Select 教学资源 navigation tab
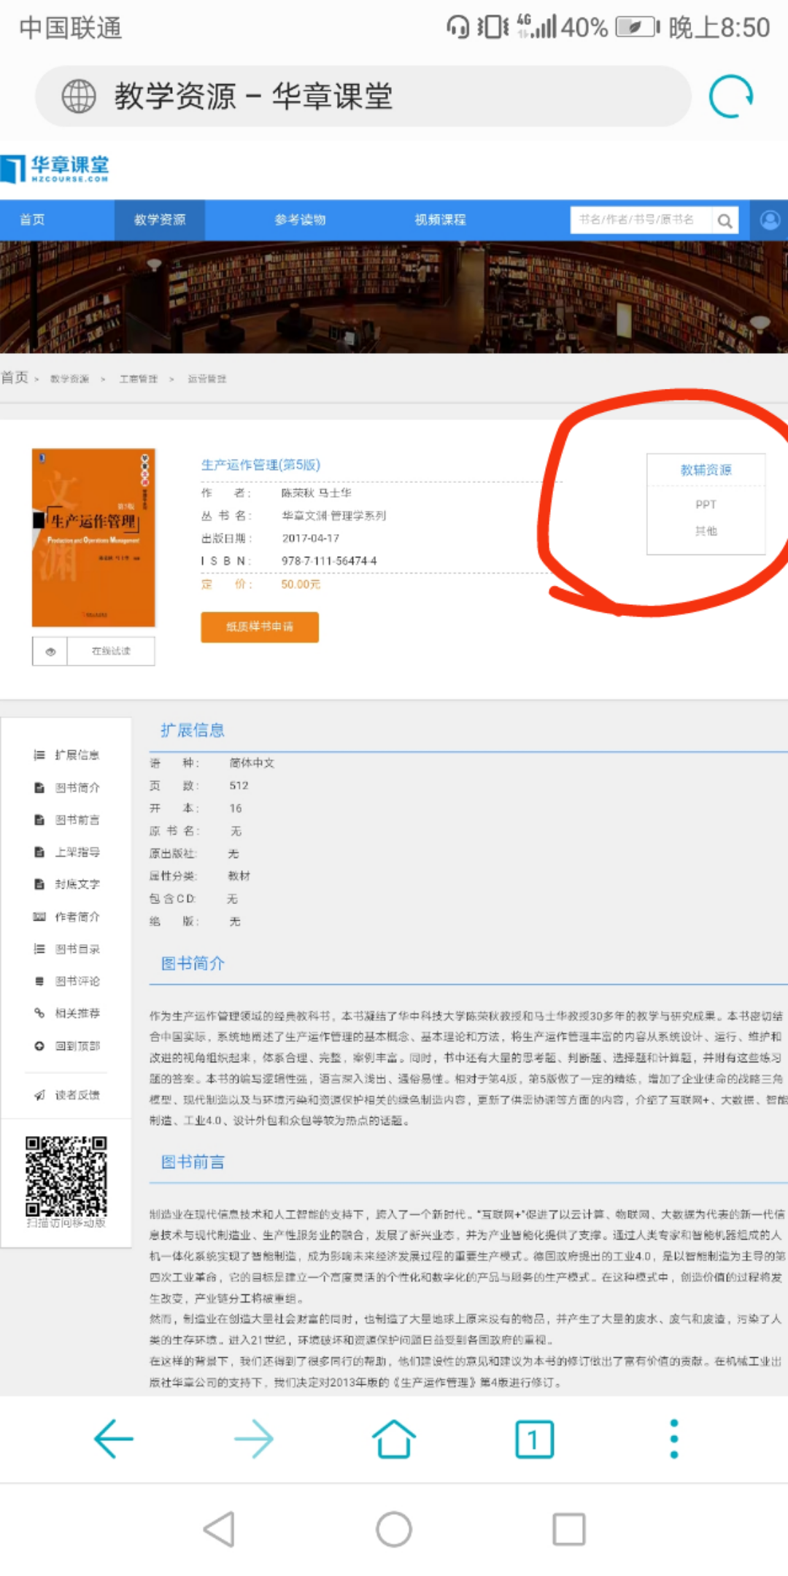The height and width of the screenshot is (1576, 788). [160, 220]
